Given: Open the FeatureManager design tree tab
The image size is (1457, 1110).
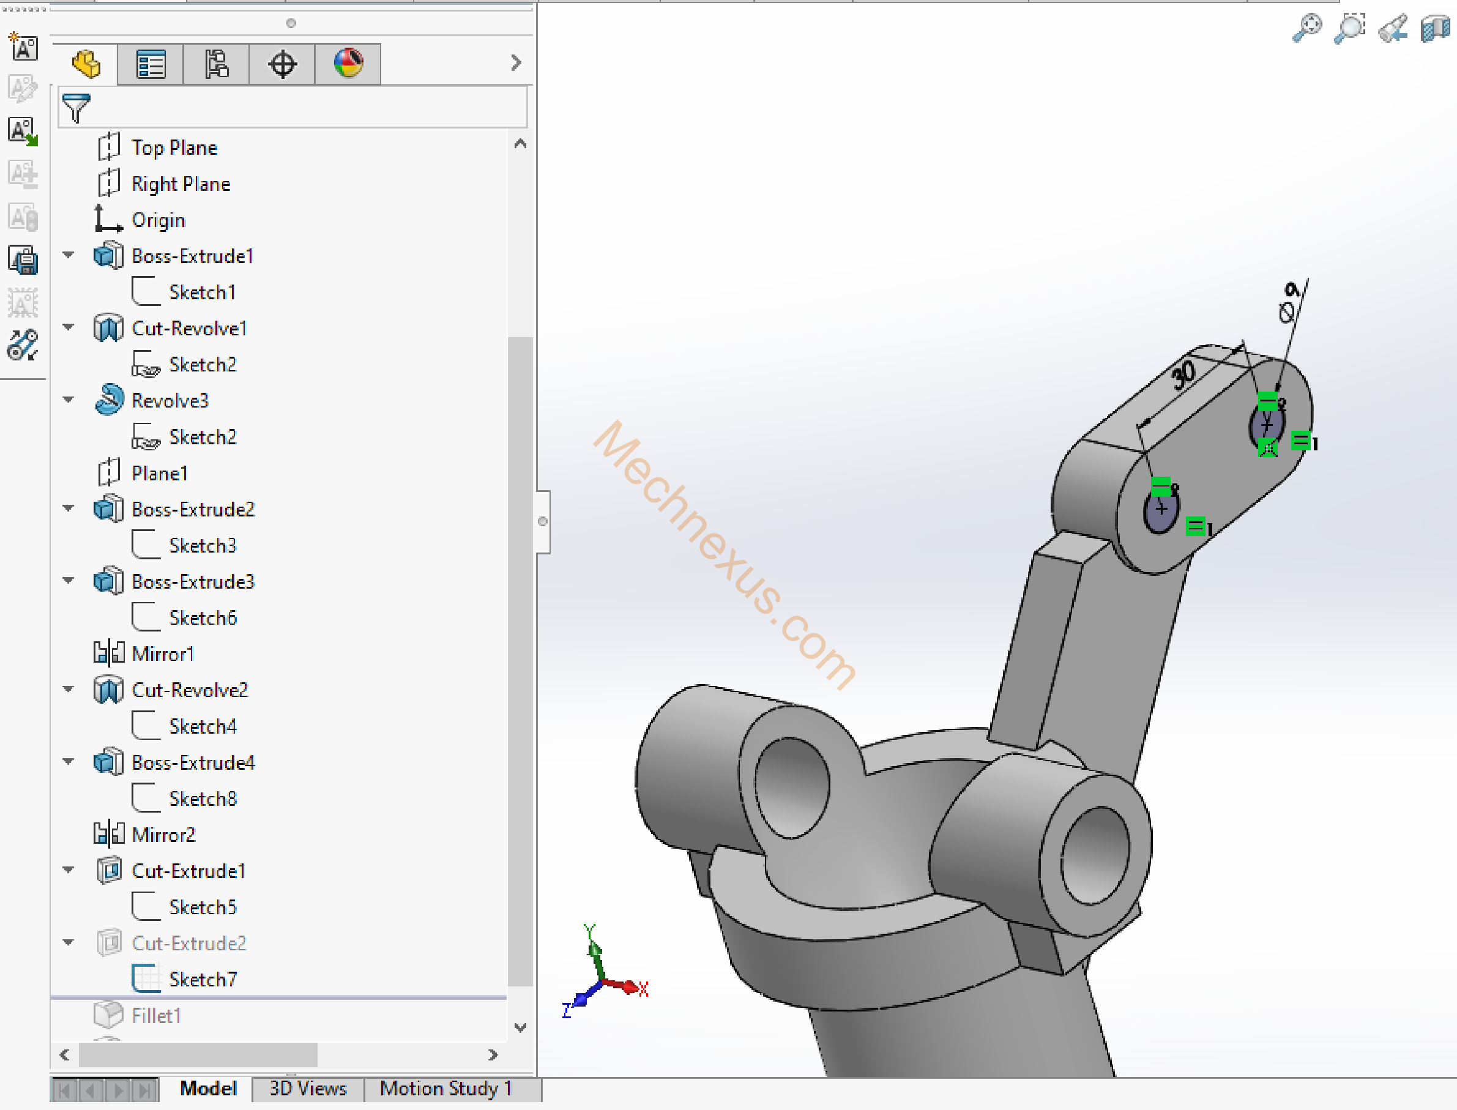Looking at the screenshot, I should [85, 64].
